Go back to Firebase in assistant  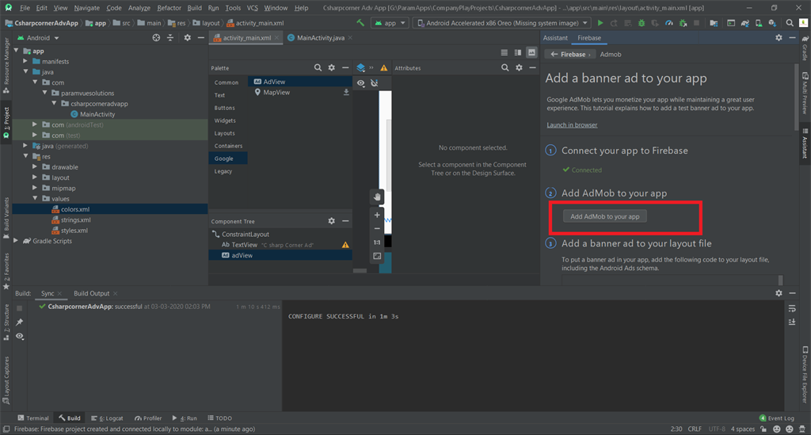coord(569,55)
